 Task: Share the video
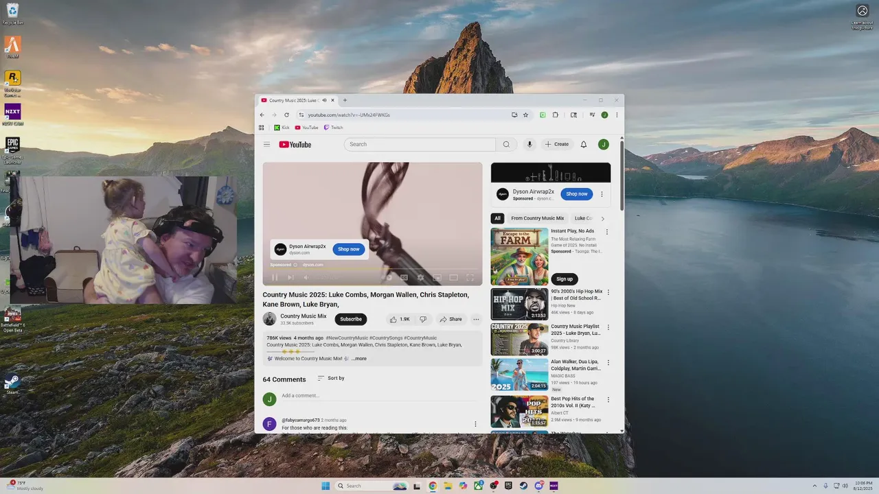coord(451,319)
